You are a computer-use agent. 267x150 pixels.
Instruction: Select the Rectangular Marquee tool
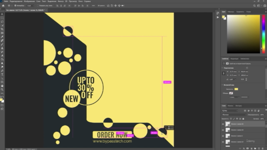2,18
